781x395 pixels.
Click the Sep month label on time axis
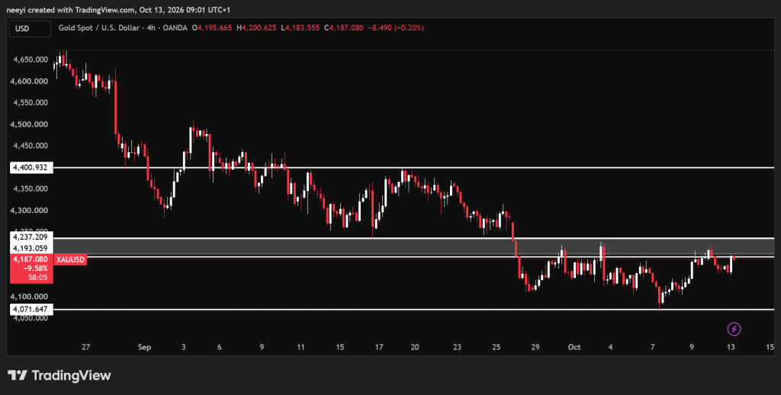(x=144, y=347)
